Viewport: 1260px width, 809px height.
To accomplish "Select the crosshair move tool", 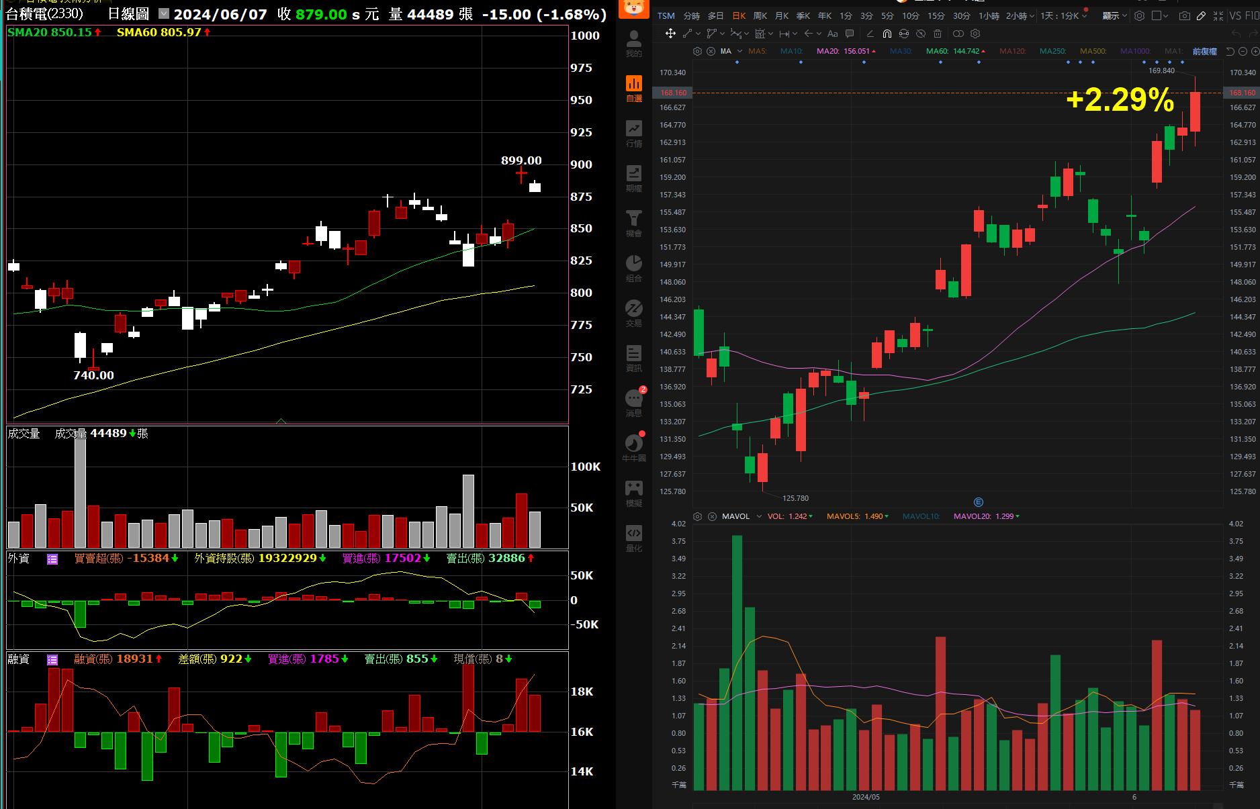I will [670, 34].
